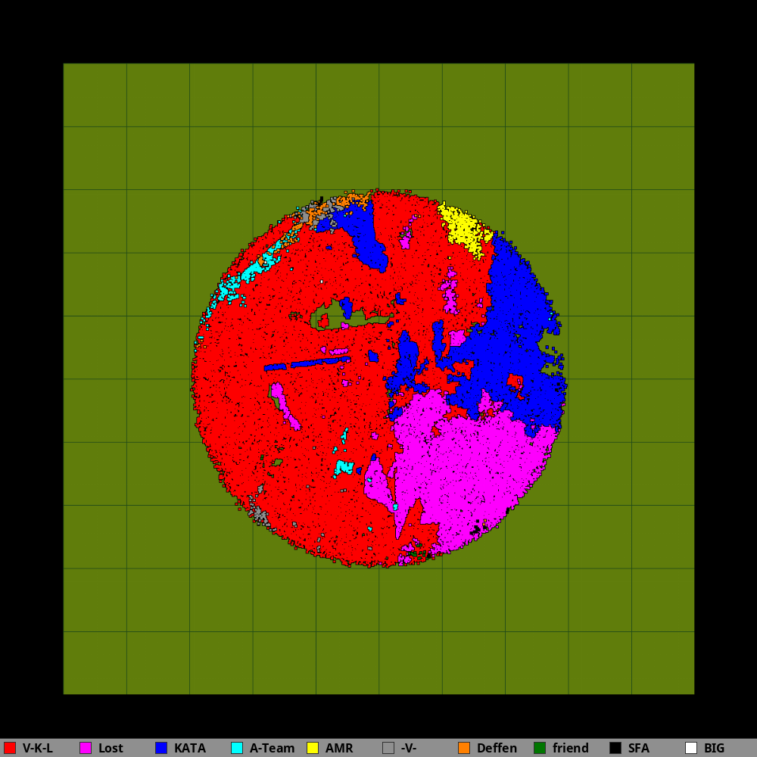Select the KATA text label
The width and height of the screenshot is (757, 757).
pyautogui.click(x=190, y=748)
